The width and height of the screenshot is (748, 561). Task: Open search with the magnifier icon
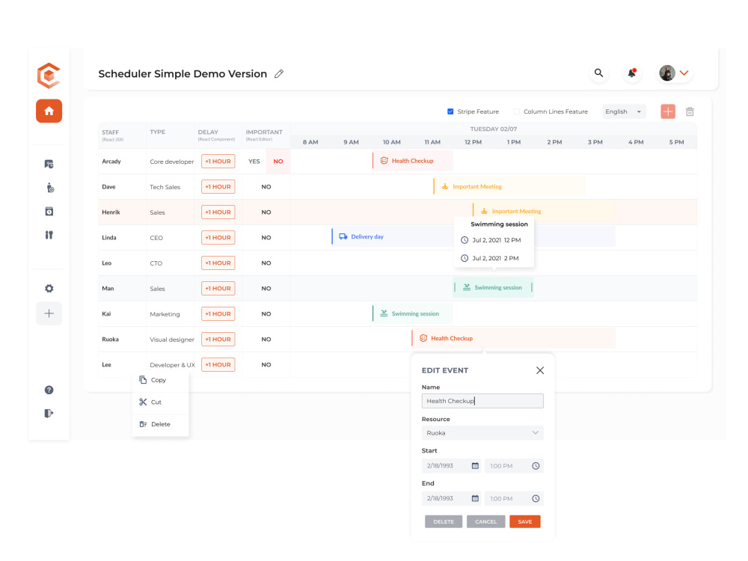598,73
